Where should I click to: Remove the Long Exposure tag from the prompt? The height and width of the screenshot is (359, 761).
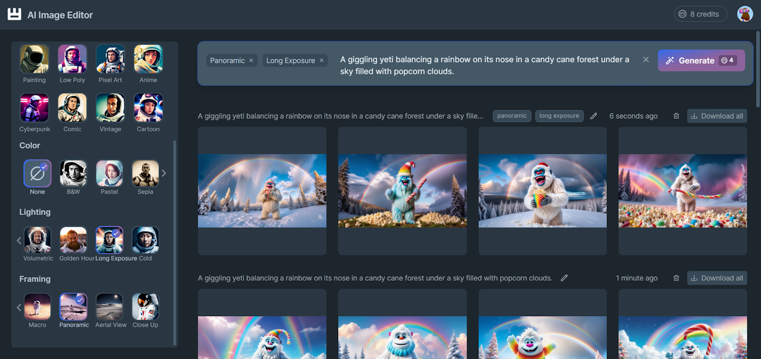tap(322, 61)
